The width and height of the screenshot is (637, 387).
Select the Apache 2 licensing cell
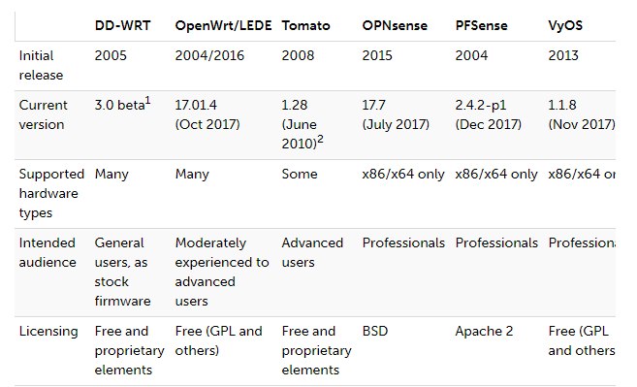point(484,331)
